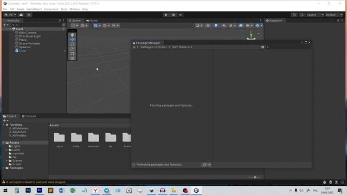Open the Sort: Name dropdown
Image resolution: width=347 pixels, height=195 pixels.
point(182,47)
